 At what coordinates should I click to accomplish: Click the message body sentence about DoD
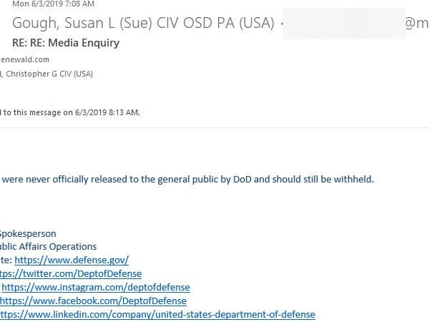coord(187,180)
